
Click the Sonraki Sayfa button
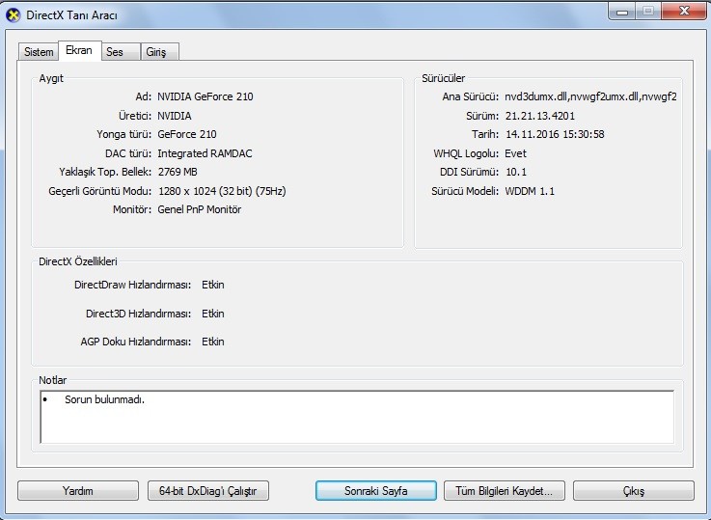click(x=375, y=491)
